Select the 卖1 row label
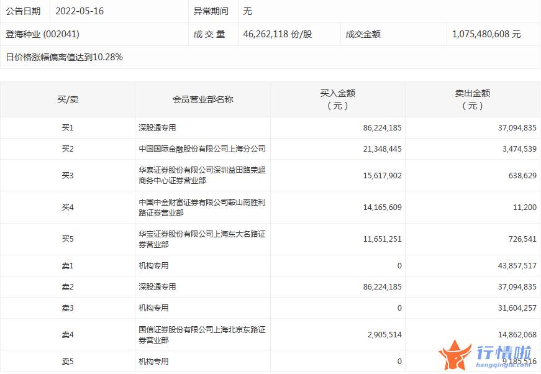The width and height of the screenshot is (541, 374). coord(68,266)
